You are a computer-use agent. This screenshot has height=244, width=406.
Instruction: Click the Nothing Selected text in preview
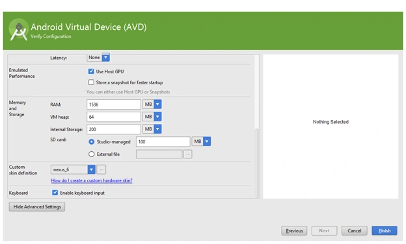tap(331, 122)
